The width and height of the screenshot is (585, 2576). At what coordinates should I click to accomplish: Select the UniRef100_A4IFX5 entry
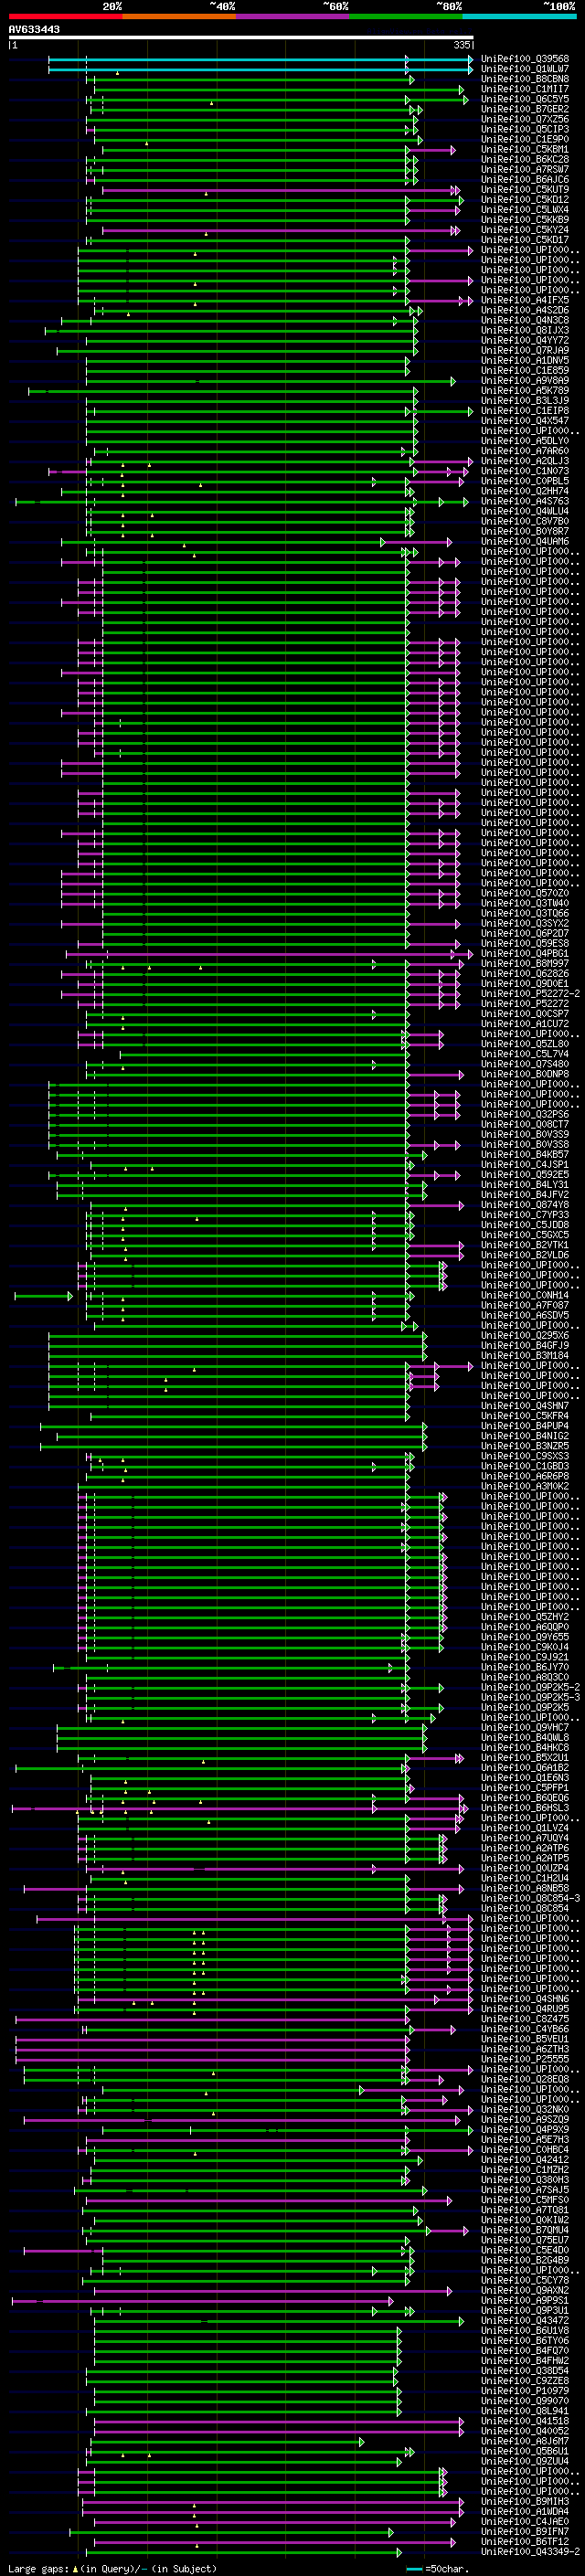pyautogui.click(x=525, y=300)
